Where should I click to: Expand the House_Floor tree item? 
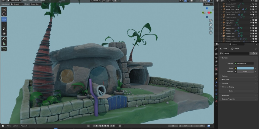pyautogui.click(x=221, y=7)
